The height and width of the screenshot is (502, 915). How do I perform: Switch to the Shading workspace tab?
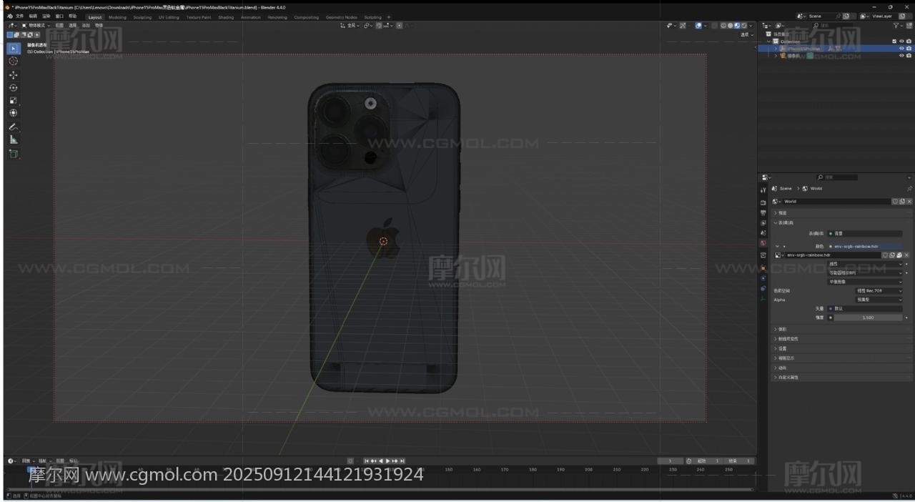click(x=226, y=17)
